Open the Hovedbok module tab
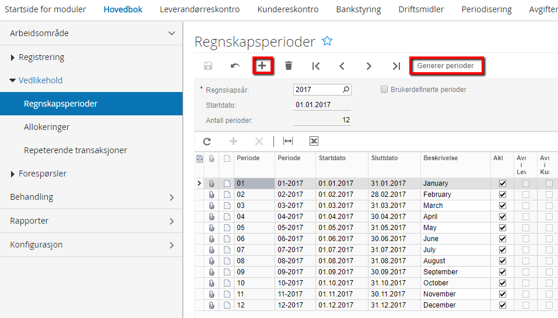The image size is (558, 318). click(x=123, y=9)
